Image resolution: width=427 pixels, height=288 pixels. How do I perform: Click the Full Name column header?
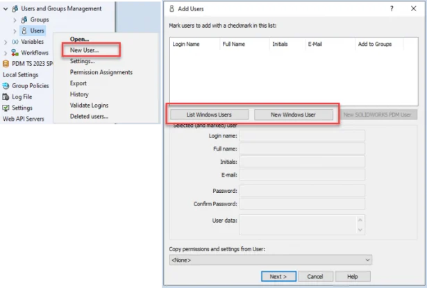pos(244,44)
